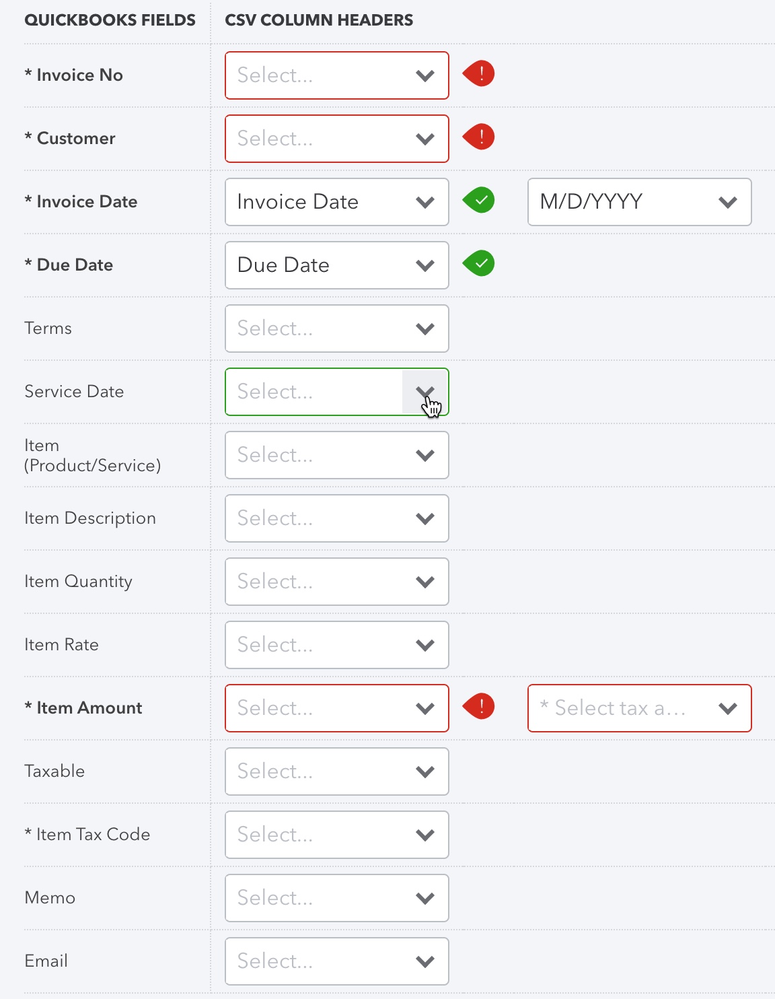Click the red error icon beside Invoice No
The width and height of the screenshot is (775, 999).
(478, 73)
